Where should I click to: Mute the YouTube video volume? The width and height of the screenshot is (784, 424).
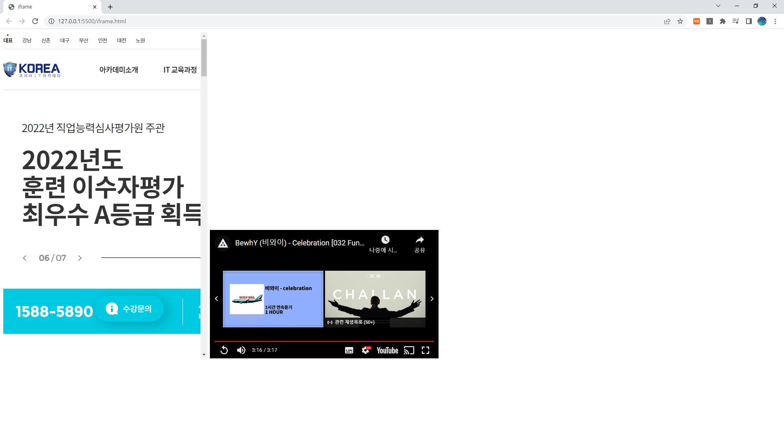[241, 350]
